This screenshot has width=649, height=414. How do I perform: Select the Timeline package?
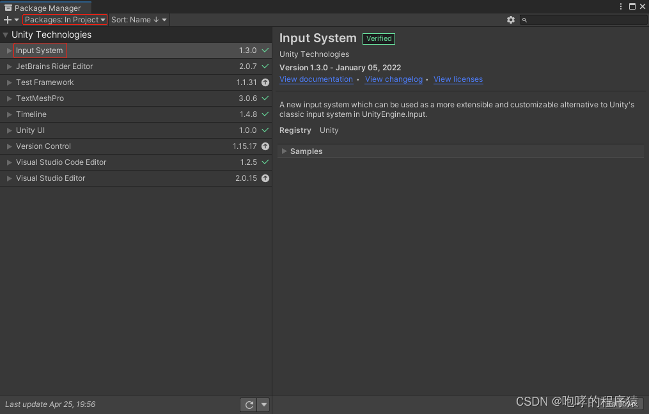(136, 114)
